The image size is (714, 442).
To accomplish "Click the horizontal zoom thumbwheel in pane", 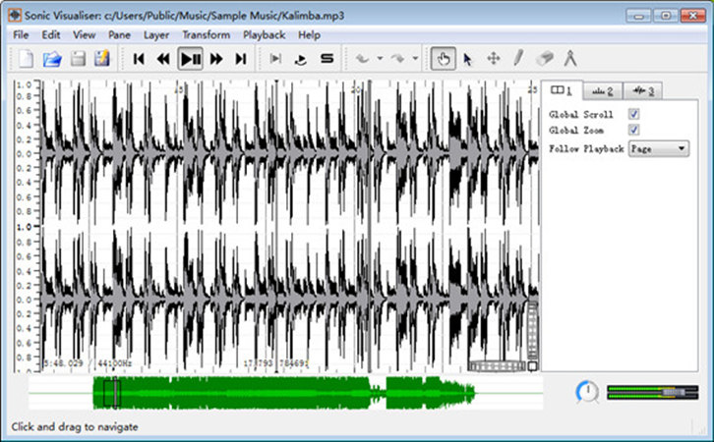I will click(x=497, y=365).
